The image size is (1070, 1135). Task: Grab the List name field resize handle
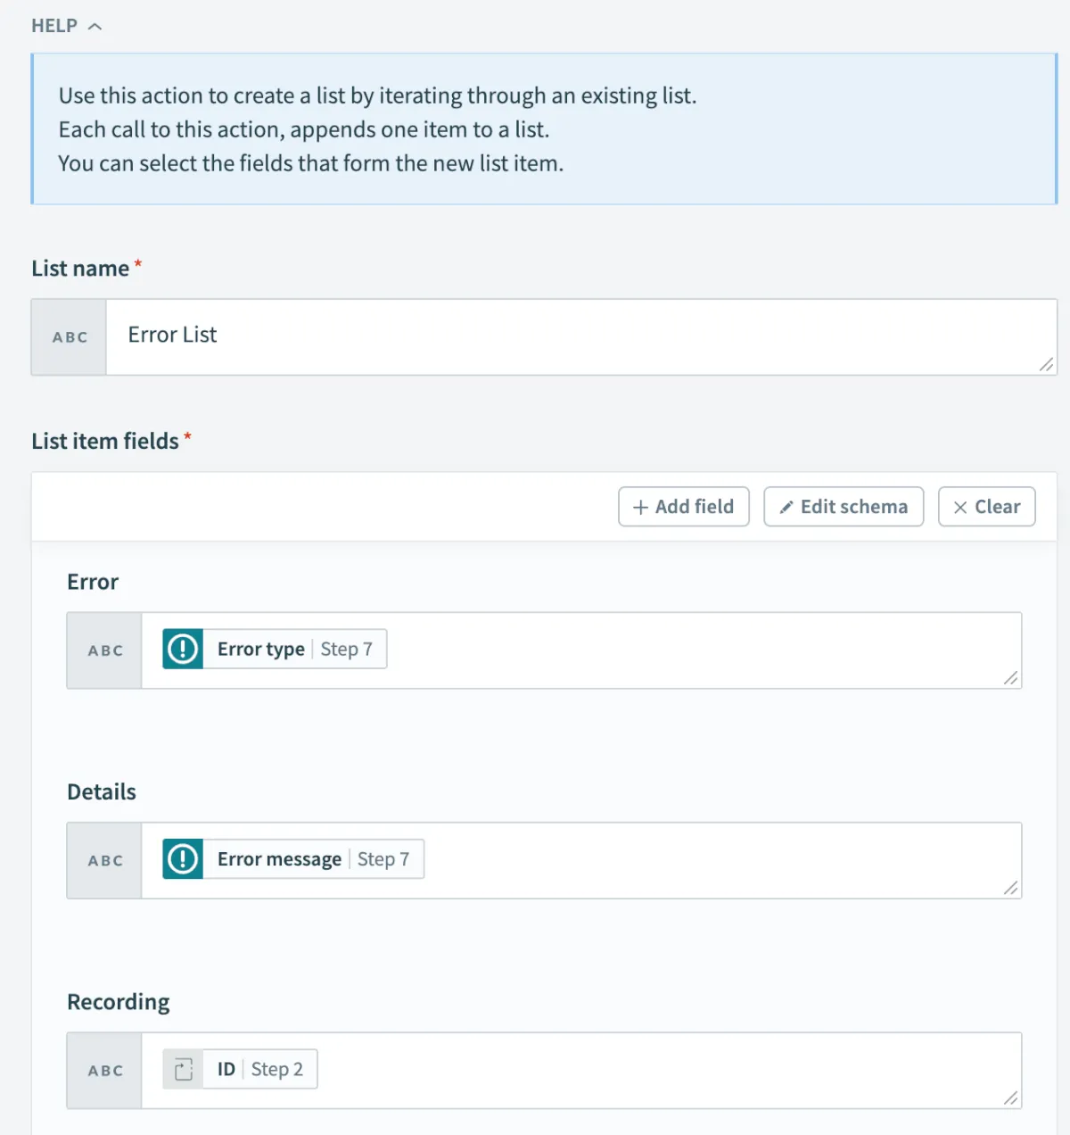click(x=1046, y=364)
